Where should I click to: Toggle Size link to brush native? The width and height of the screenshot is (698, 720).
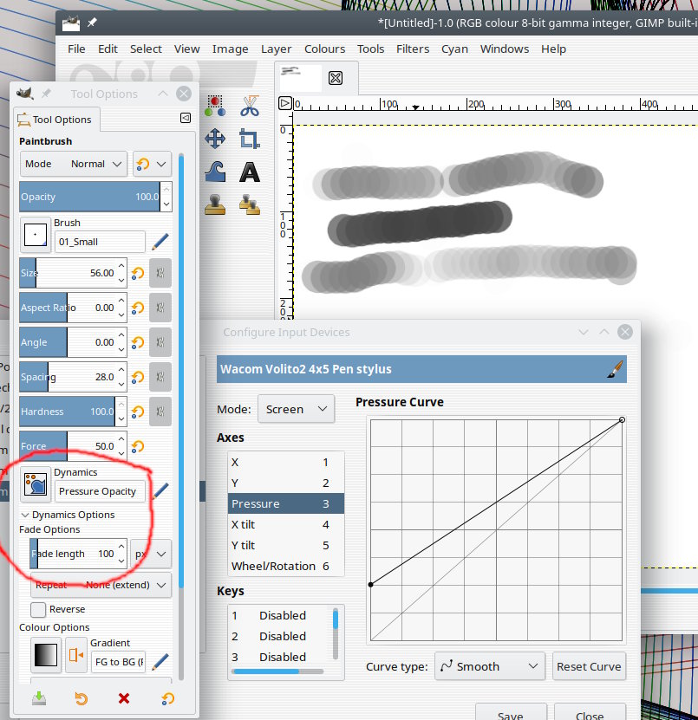[160, 273]
